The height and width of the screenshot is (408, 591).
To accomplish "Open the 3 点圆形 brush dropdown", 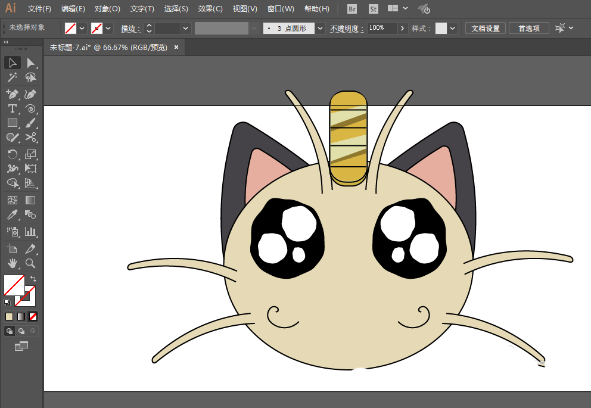I will [321, 28].
